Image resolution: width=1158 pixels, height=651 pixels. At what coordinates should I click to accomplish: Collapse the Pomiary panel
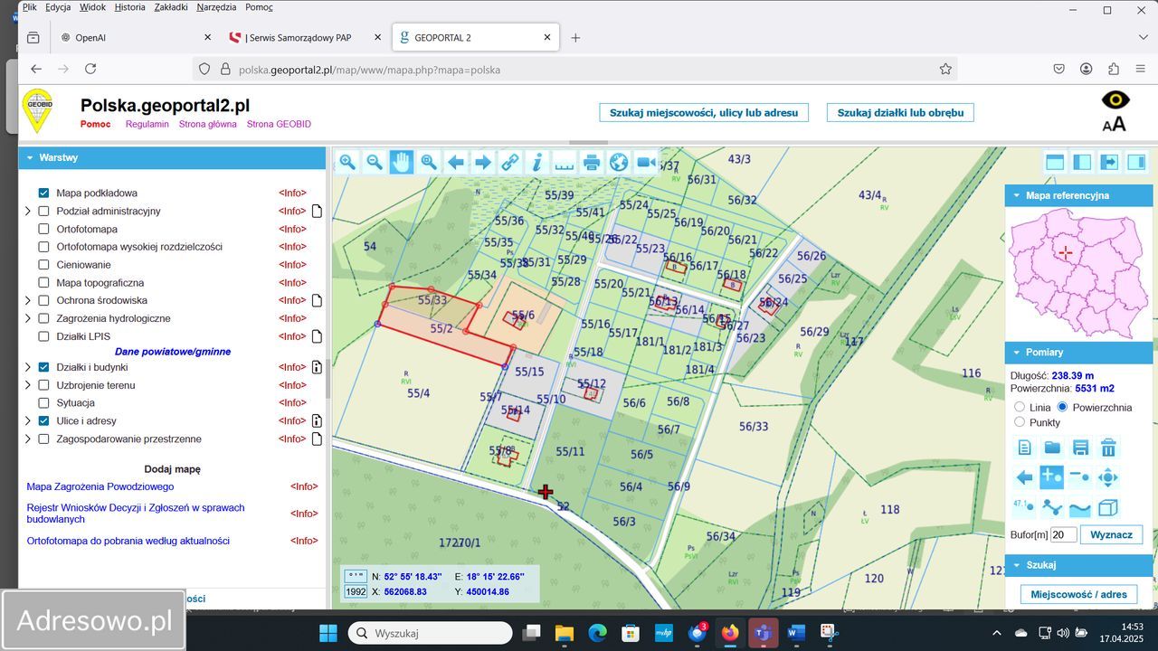point(1016,352)
